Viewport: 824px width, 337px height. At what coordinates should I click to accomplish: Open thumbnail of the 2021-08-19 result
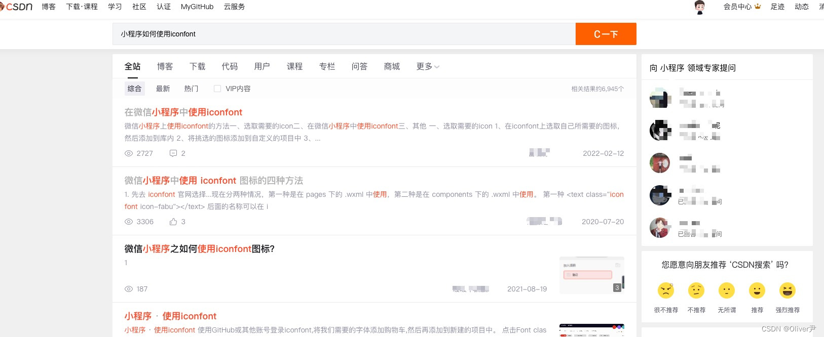(x=592, y=275)
